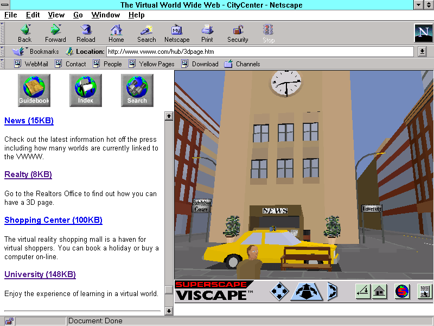The height and width of the screenshot is (326, 434).
Task: Click the Exhibition Center street sign
Action: [202, 206]
